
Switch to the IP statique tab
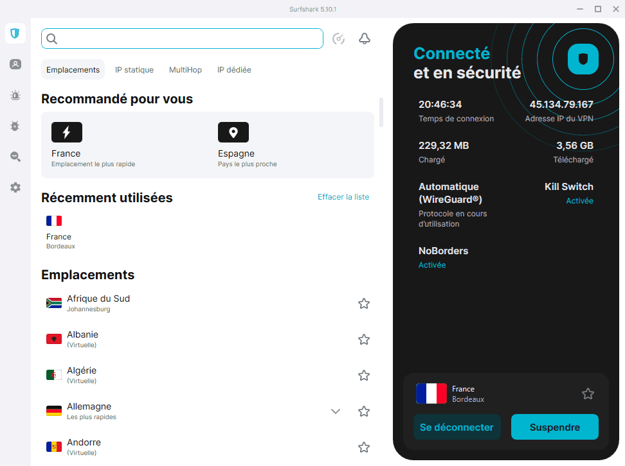pyautogui.click(x=134, y=69)
